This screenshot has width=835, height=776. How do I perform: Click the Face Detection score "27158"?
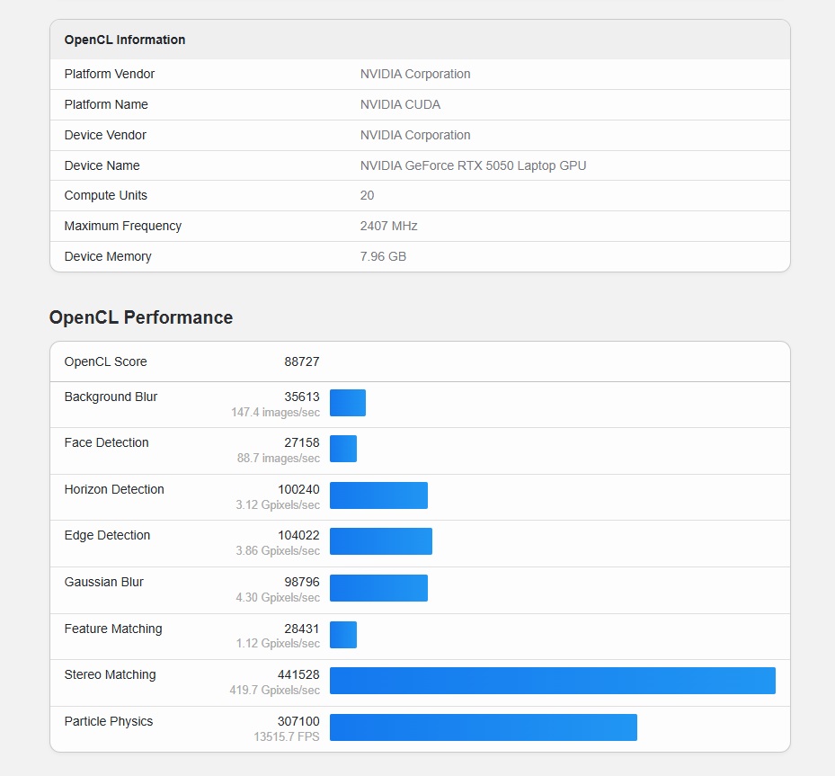[302, 442]
